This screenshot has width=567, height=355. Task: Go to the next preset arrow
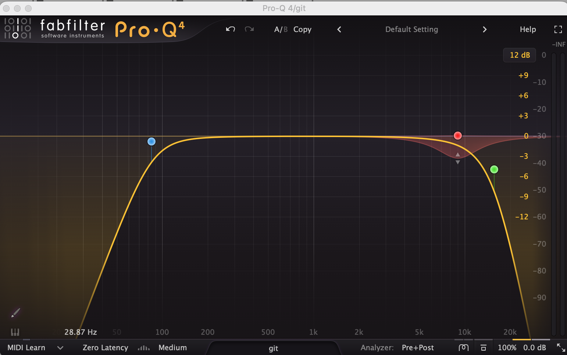click(485, 29)
